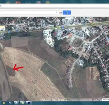This screenshot has height=105, width=109.
Task: Expand the search box dropdown arrow
Action: click(x=57, y=12)
